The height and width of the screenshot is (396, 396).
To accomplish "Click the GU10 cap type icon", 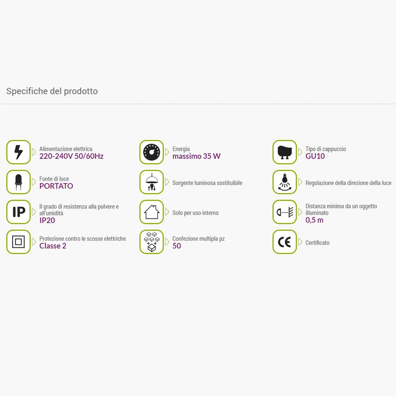I will 285,152.
